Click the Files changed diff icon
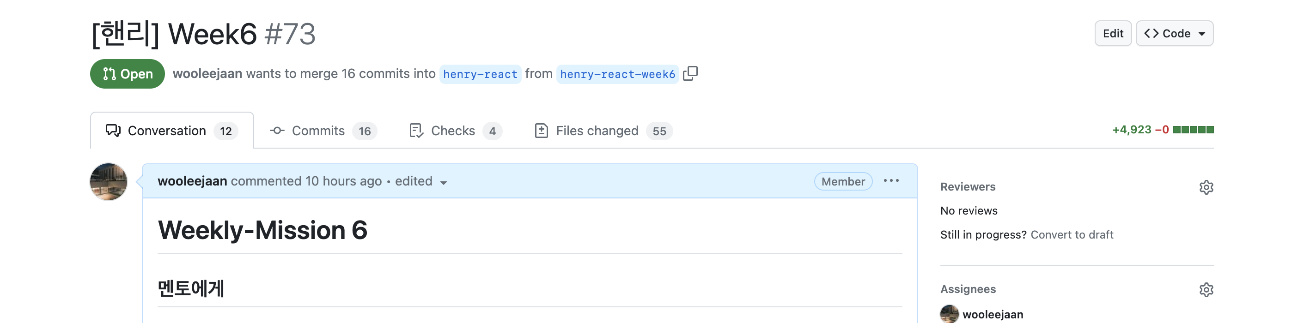Screen dimensions: 1304x323 tap(541, 131)
